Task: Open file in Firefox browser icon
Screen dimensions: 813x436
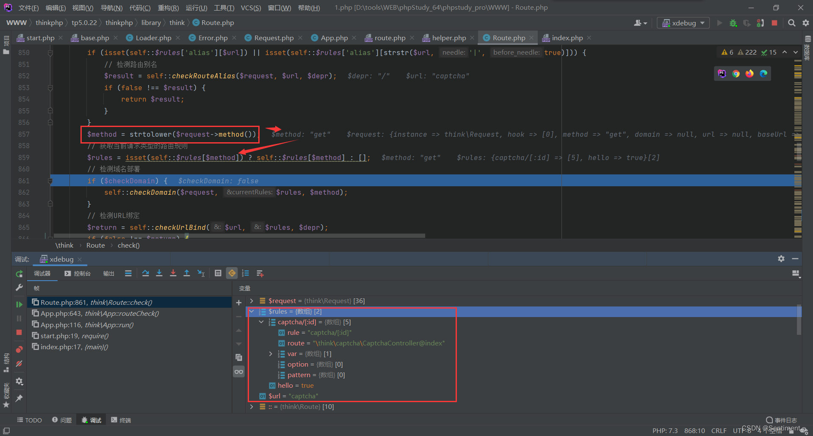Action: pyautogui.click(x=749, y=74)
